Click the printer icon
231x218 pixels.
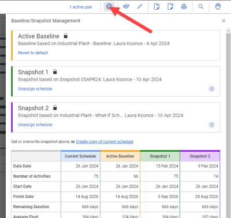[184, 7]
